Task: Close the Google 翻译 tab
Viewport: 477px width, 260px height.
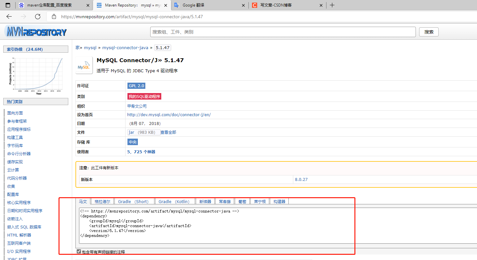Action: coord(244,5)
